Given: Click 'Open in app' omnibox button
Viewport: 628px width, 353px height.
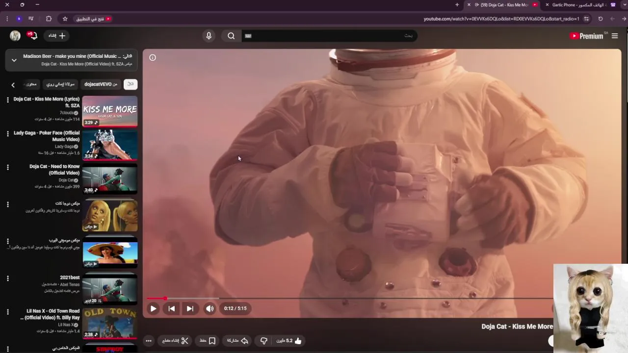Looking at the screenshot, I should point(93,19).
